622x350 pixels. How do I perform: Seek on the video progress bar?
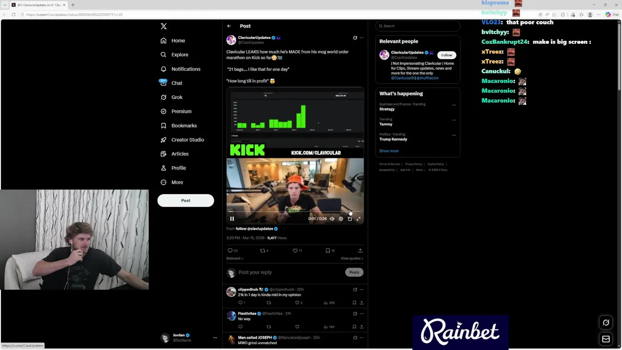tap(295, 212)
